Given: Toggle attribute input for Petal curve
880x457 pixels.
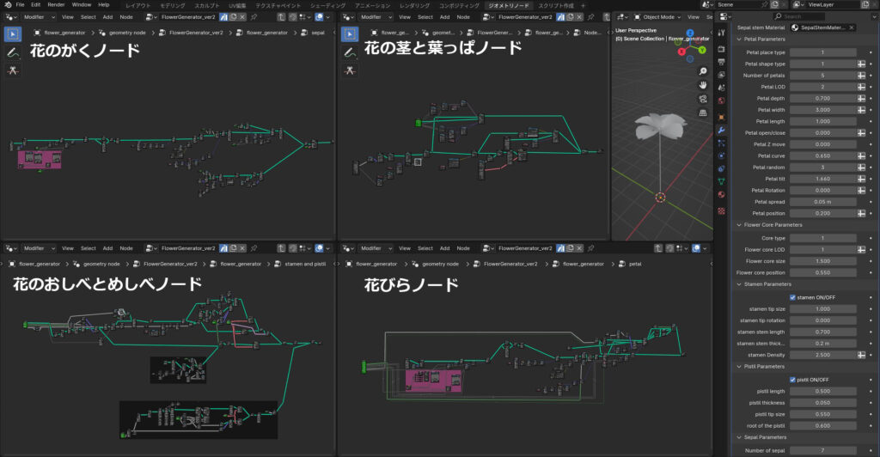Looking at the screenshot, I should pyautogui.click(x=861, y=155).
